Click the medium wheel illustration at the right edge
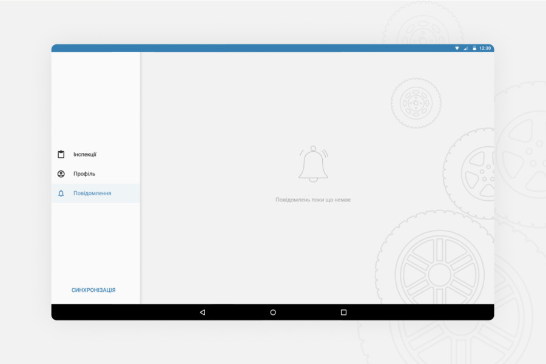 tap(473, 173)
